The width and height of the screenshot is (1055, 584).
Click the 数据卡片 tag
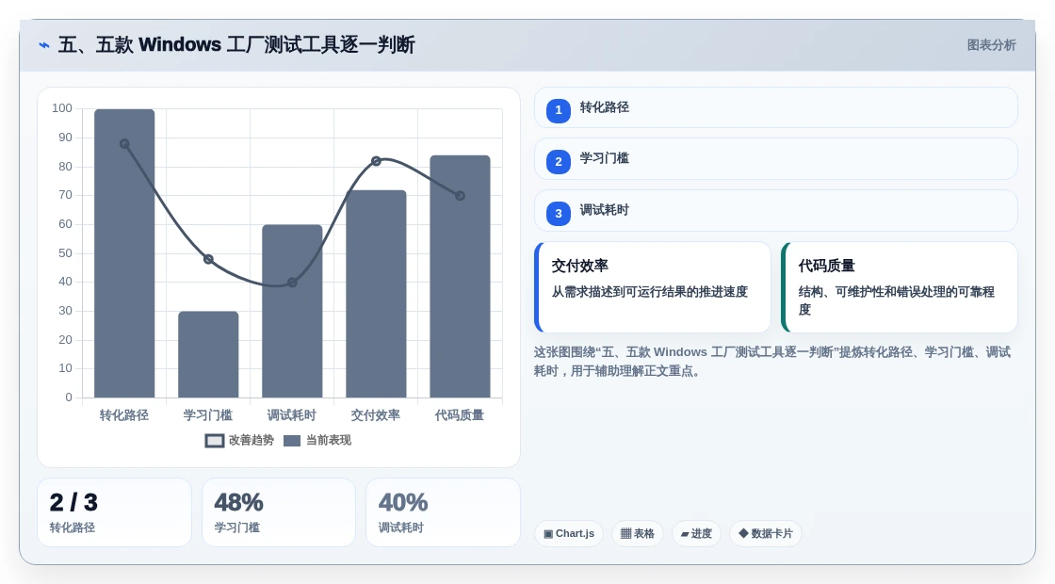click(766, 533)
